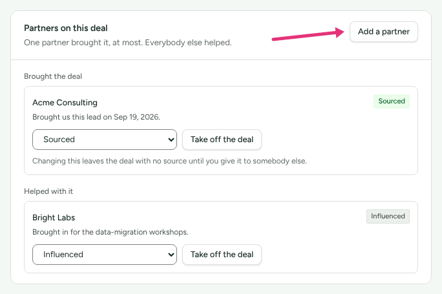Open Acme Consulting's Sourced role dropdown
This screenshot has width=442, height=294.
click(x=105, y=140)
